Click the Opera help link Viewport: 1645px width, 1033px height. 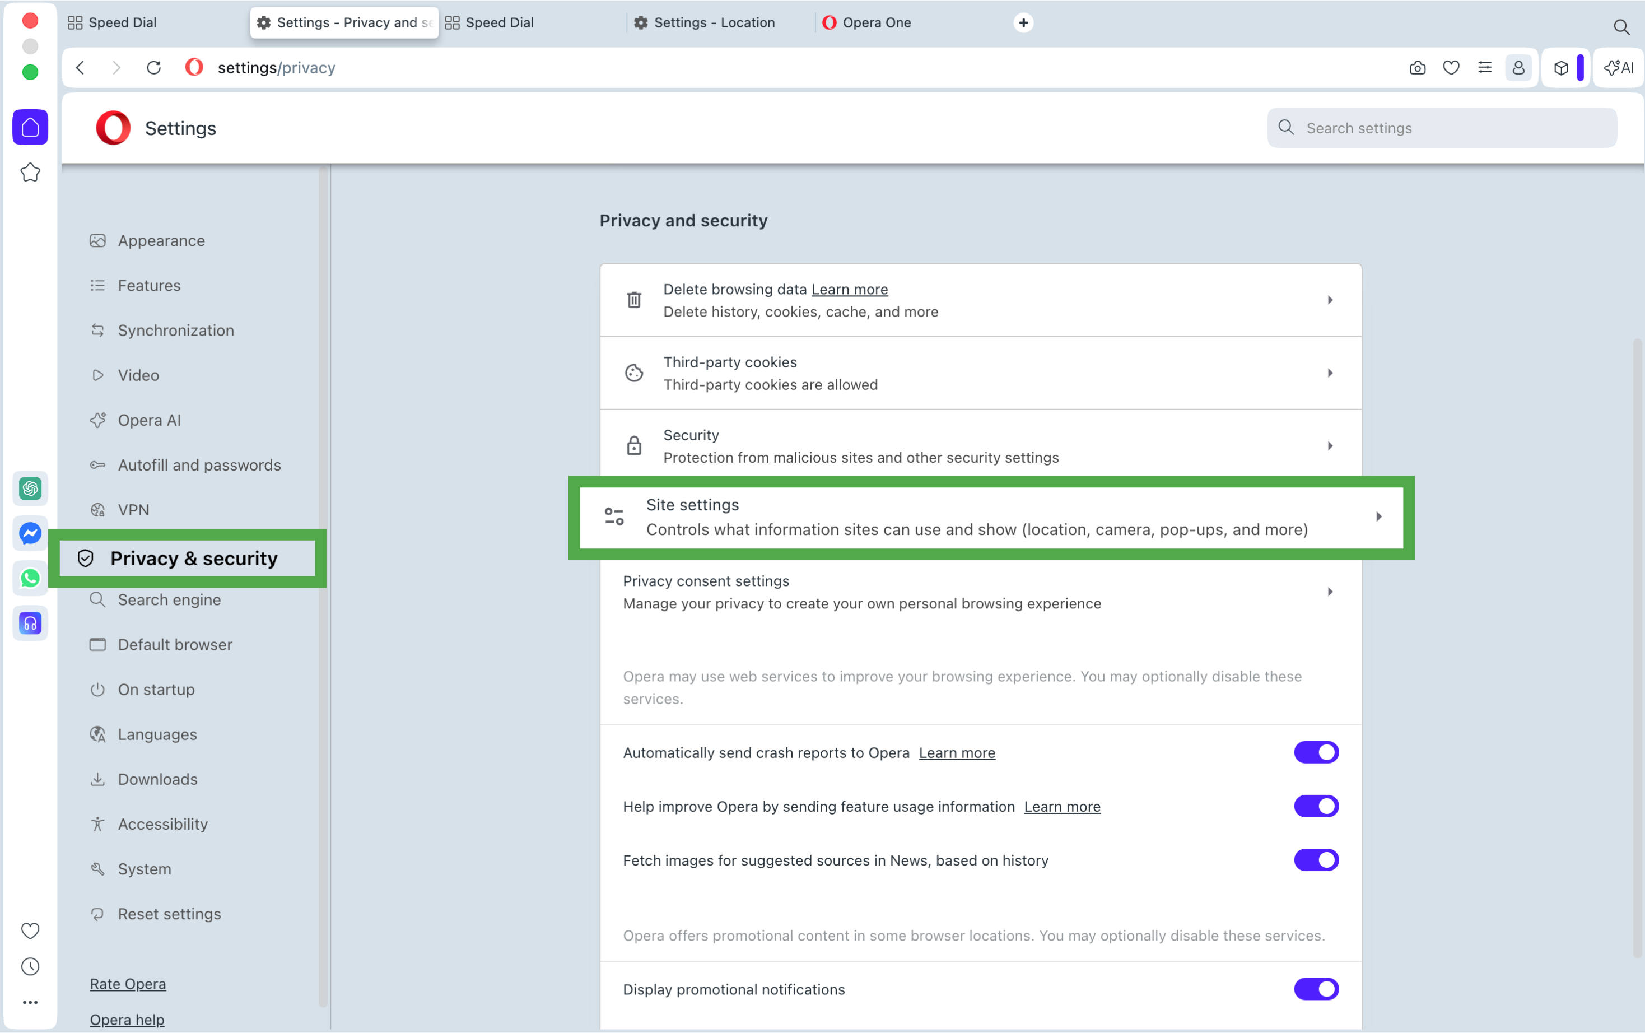(x=127, y=1020)
